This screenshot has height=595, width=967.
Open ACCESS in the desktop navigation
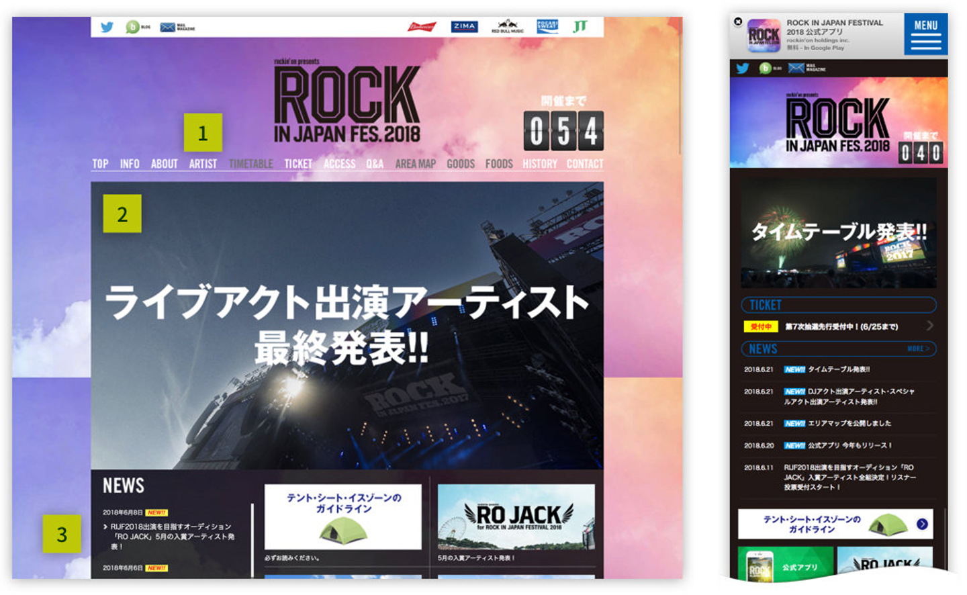coord(340,164)
